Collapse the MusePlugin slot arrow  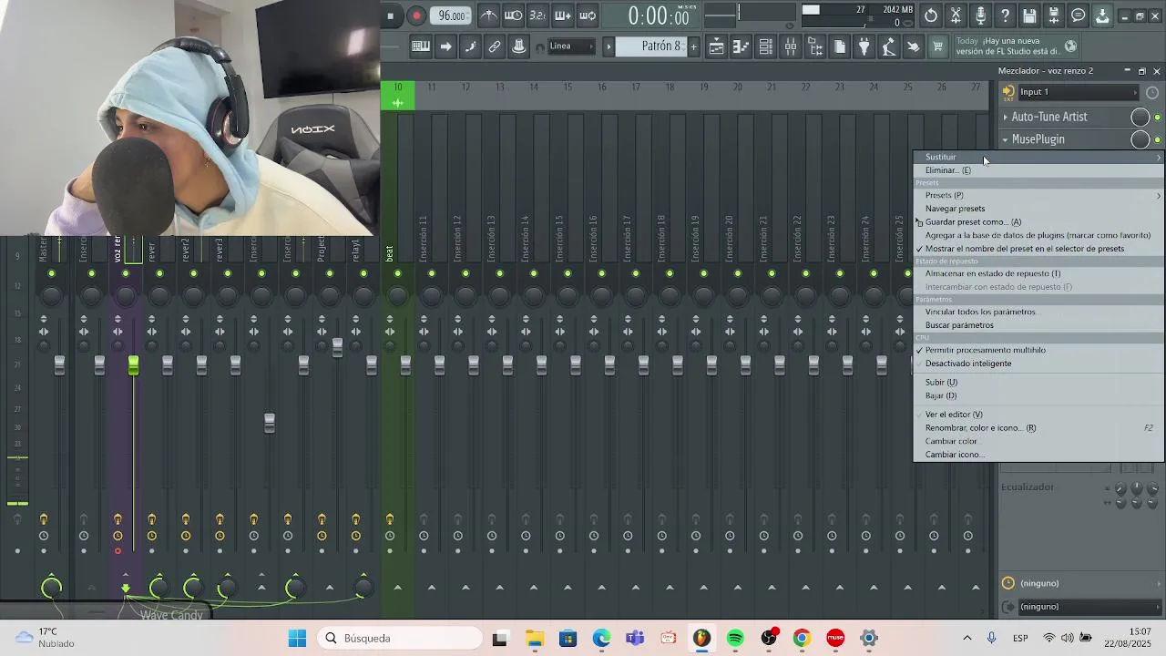pyautogui.click(x=1006, y=139)
